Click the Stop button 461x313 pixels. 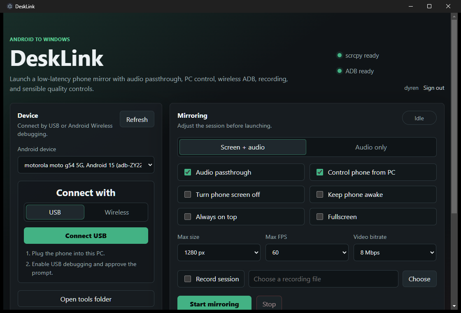coord(269,303)
